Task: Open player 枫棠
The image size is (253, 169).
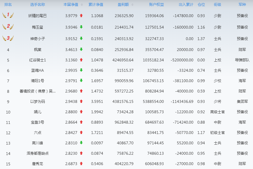Action: [37, 50]
